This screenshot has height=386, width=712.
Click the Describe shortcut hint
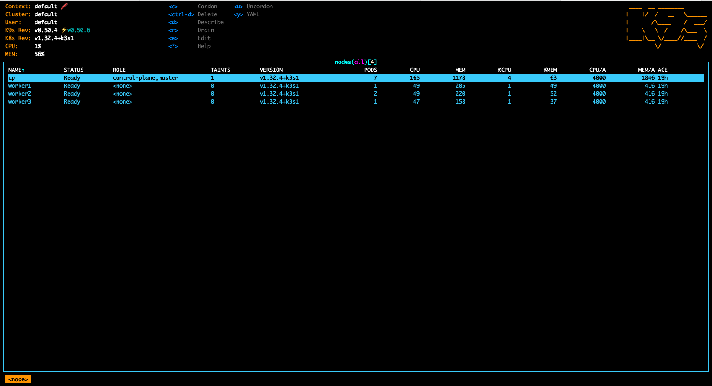click(x=210, y=22)
